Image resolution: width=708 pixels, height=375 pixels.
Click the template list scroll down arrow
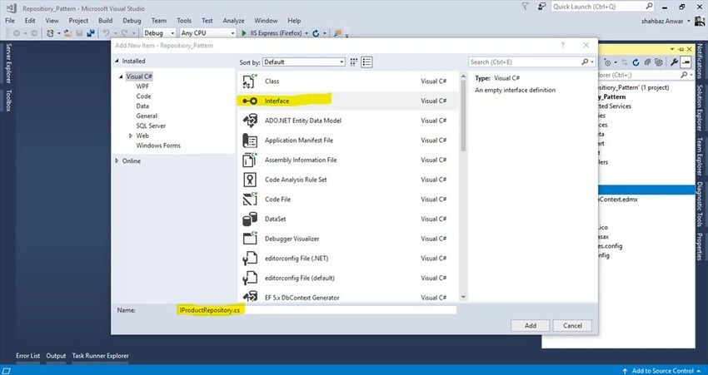pos(463,297)
